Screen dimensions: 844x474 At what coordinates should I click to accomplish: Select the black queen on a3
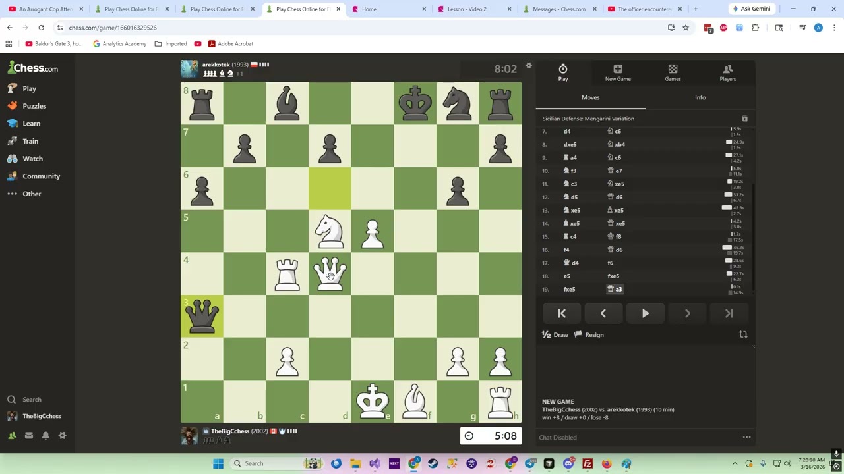(202, 316)
